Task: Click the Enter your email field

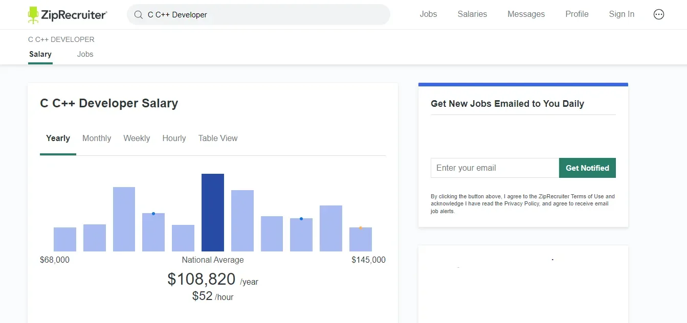Action: [494, 168]
